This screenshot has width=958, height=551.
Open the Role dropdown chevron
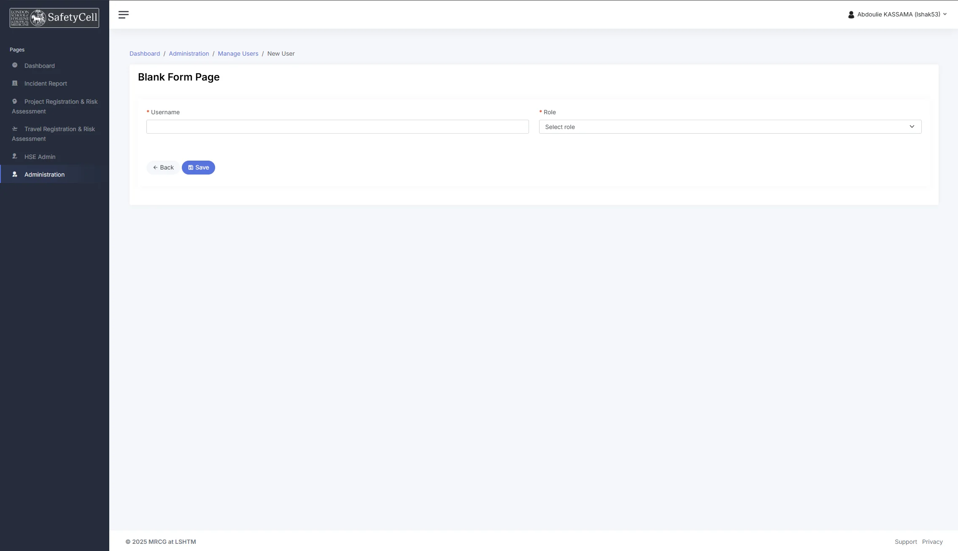coord(912,126)
